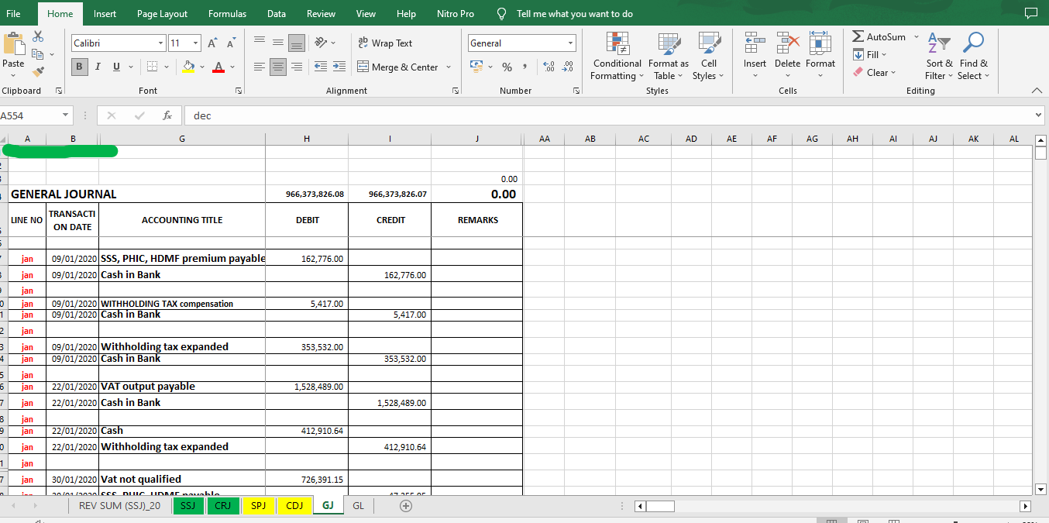Select the GL sheet tab
Image resolution: width=1049 pixels, height=523 pixels.
pos(358,506)
